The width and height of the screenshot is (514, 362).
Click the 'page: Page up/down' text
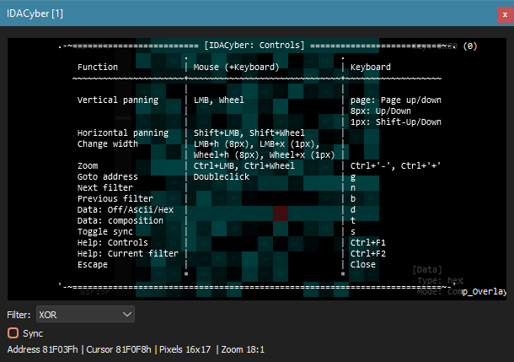(x=396, y=100)
